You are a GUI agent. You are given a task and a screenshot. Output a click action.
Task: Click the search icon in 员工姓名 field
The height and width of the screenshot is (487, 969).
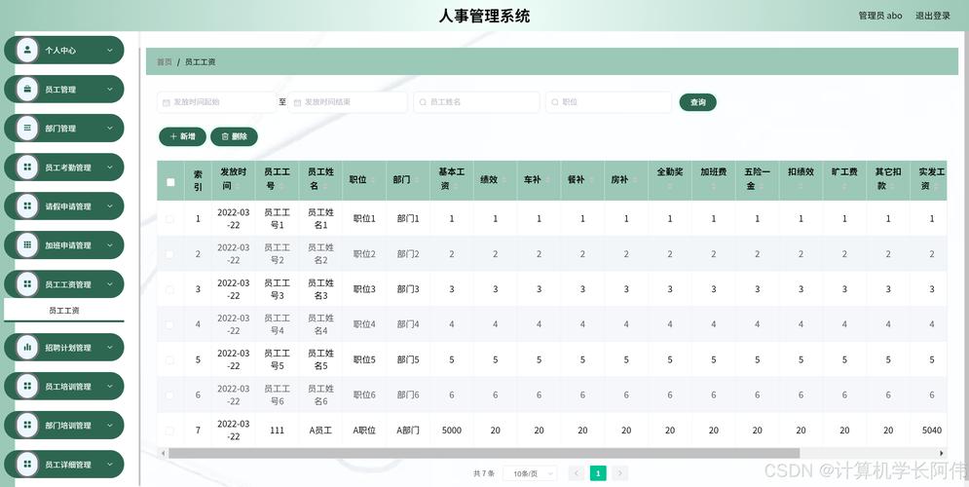423,102
